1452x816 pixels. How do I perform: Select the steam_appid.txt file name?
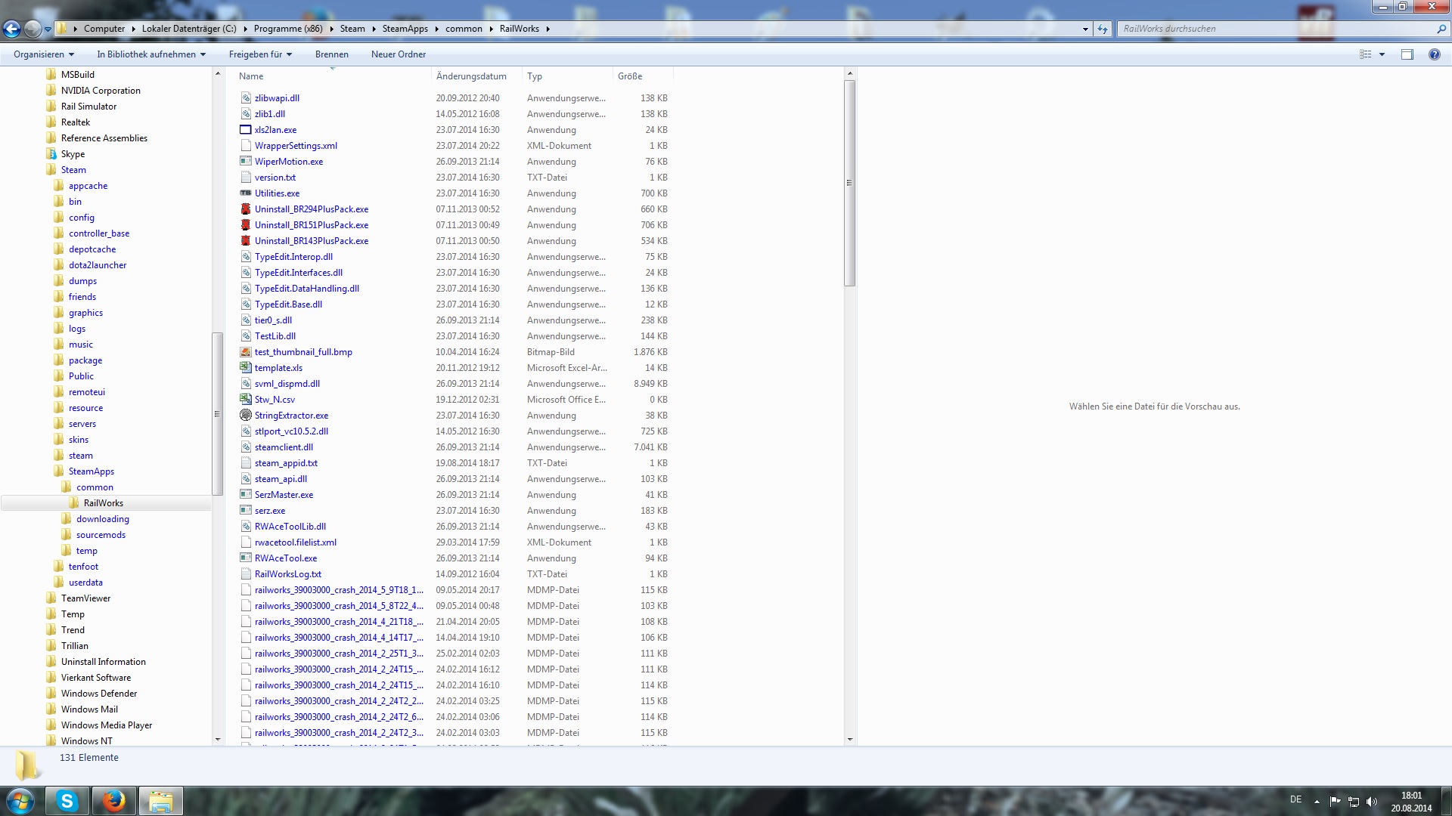[x=286, y=463]
